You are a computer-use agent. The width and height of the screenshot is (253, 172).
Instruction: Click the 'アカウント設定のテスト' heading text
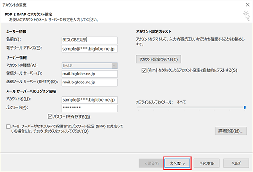[154, 31]
